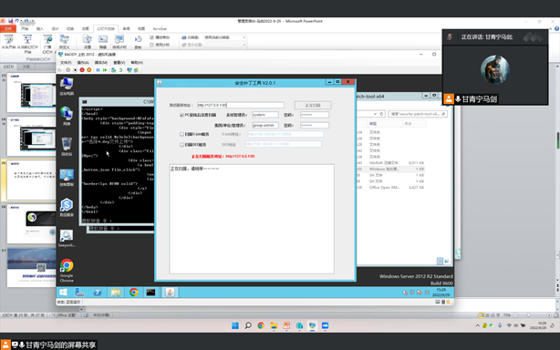Open the VM connection View menu
Viewport: 560px width, 350px height.
click(x=119, y=63)
